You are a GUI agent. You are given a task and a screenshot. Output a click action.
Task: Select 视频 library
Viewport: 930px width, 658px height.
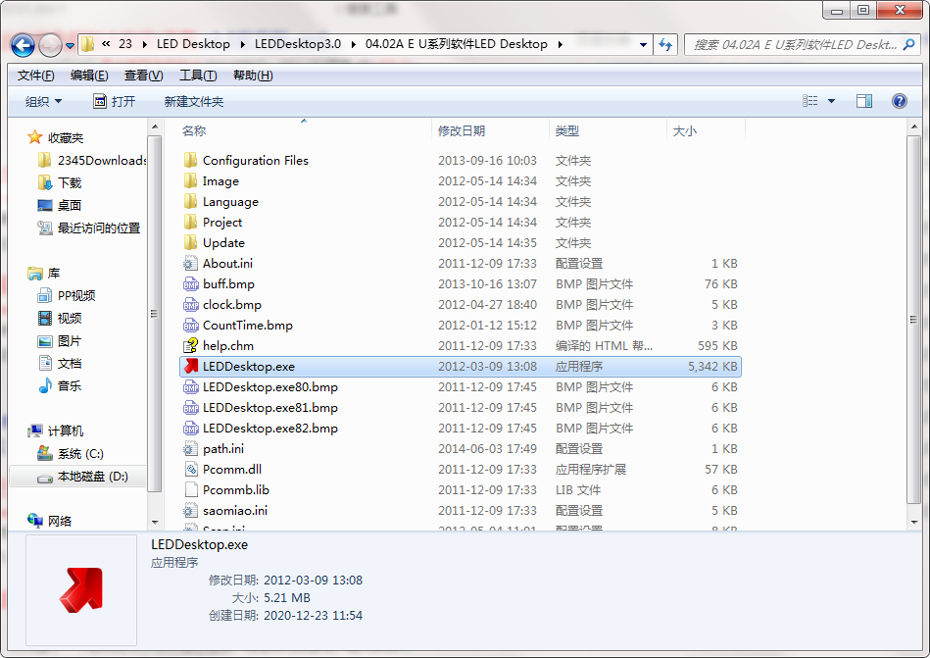pos(70,318)
